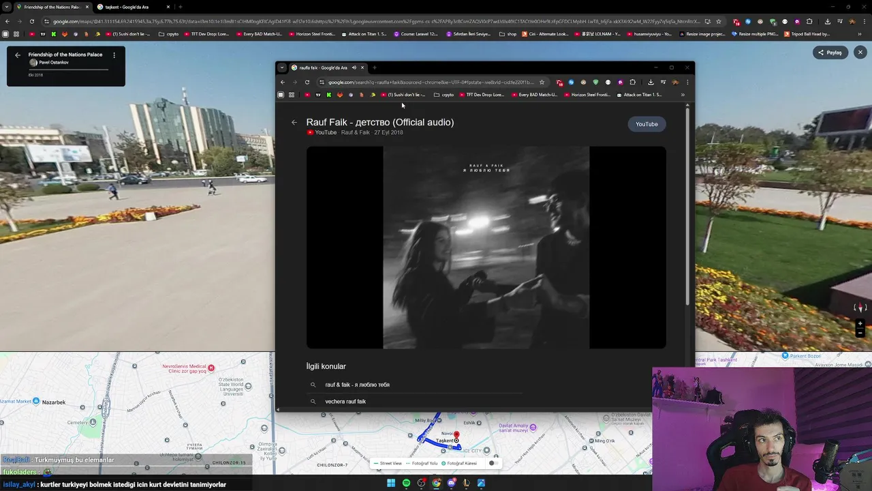Click the compass icon in Street View
The width and height of the screenshot is (872, 491).
click(x=860, y=308)
